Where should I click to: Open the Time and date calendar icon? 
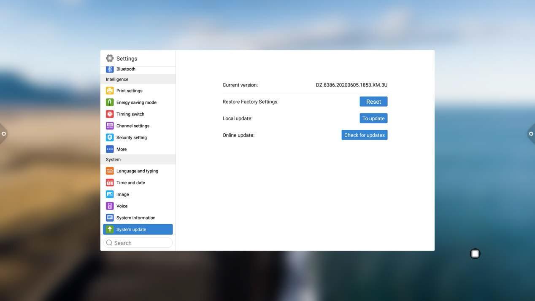pyautogui.click(x=110, y=183)
